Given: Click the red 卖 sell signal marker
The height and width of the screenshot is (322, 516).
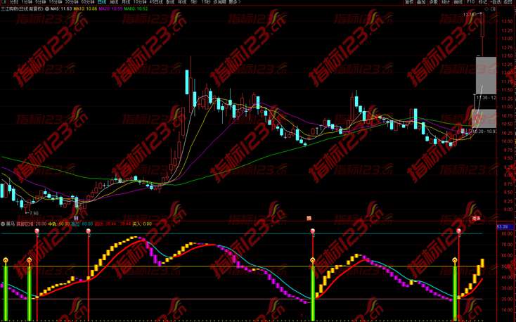Looking at the screenshot, I should point(476,218).
